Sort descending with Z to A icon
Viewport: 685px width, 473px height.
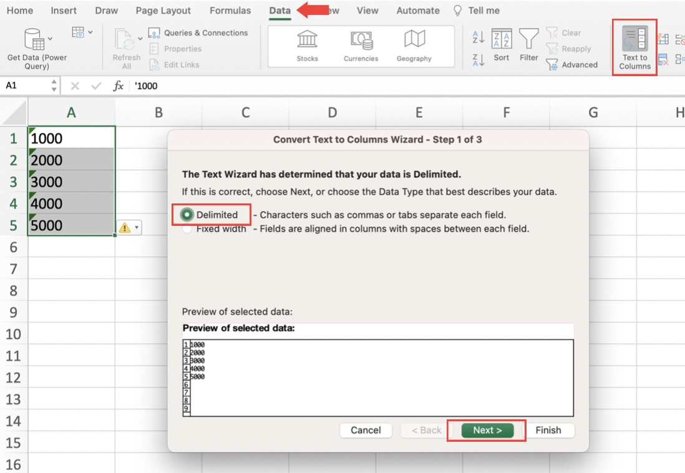pos(479,60)
